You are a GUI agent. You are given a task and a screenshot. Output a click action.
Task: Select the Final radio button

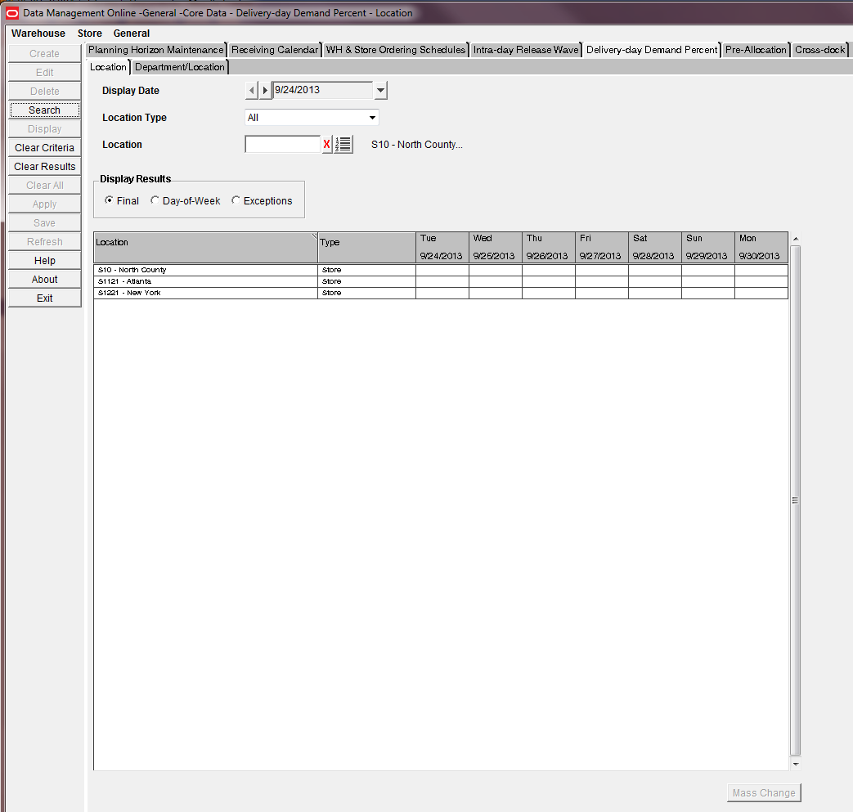(x=109, y=200)
